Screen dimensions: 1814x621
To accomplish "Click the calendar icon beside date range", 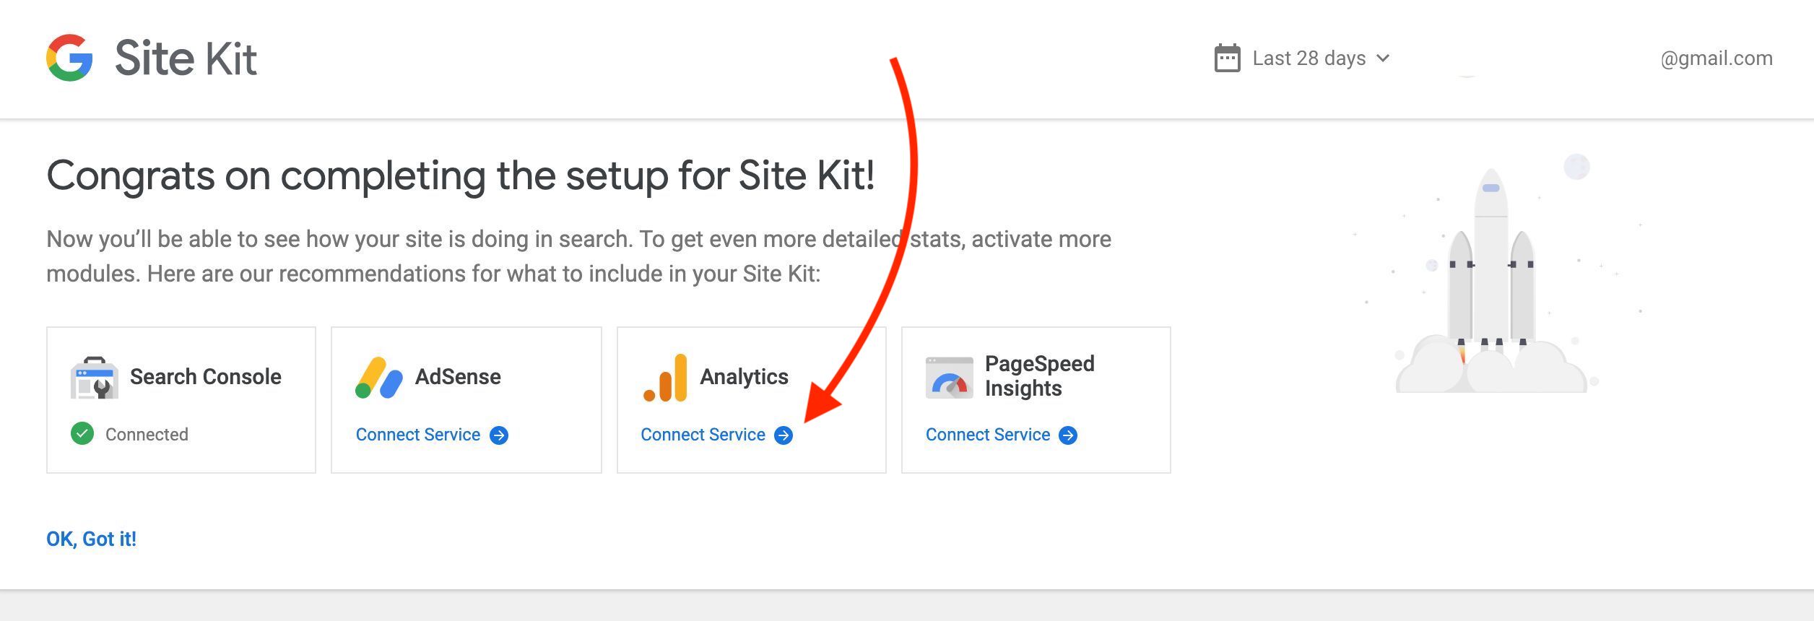I will [x=1227, y=58].
